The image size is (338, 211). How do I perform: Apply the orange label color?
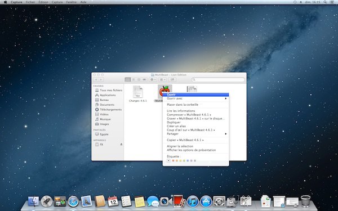177,160
